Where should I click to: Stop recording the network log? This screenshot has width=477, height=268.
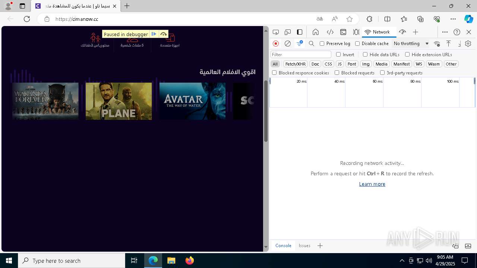(x=276, y=44)
